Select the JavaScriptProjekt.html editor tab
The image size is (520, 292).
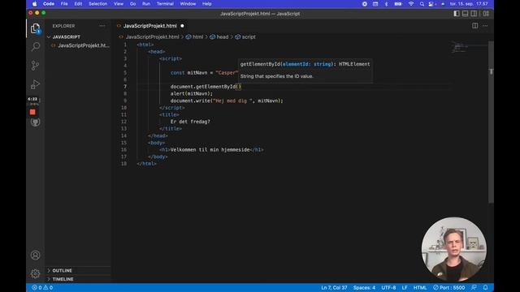point(149,26)
